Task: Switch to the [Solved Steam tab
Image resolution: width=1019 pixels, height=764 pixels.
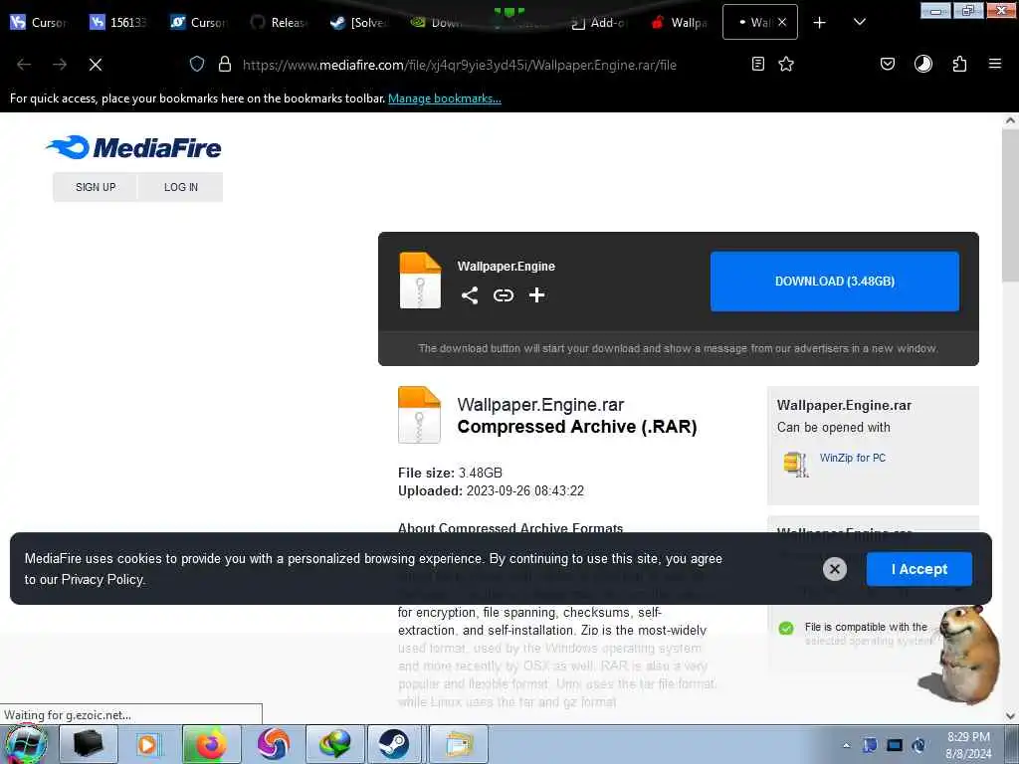Action: pos(358,23)
